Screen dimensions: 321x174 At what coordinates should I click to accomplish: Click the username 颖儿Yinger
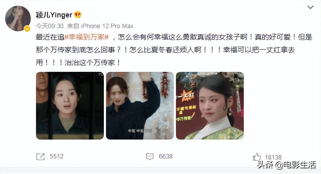(54, 15)
